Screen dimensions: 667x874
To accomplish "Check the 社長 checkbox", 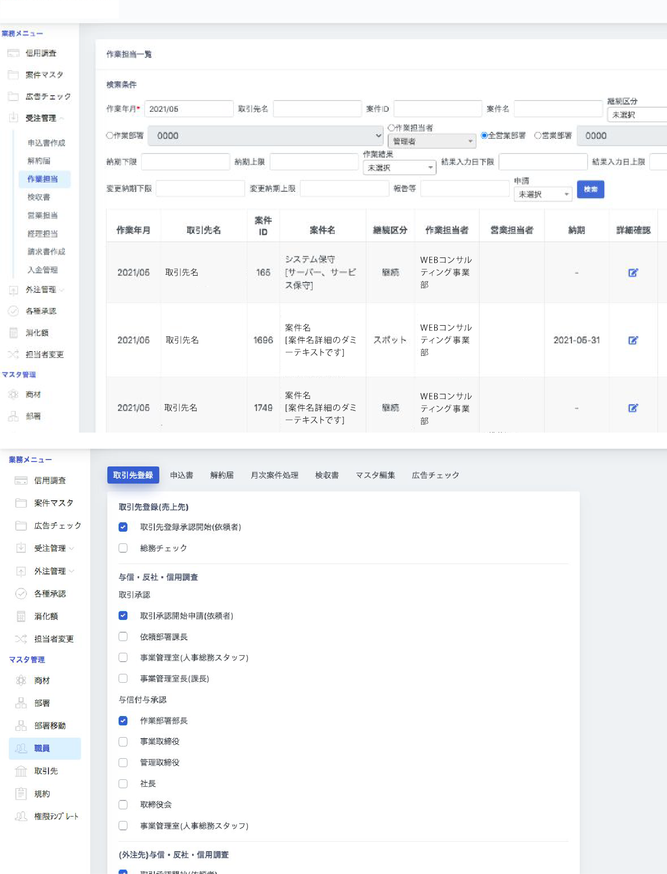I will click(x=123, y=784).
